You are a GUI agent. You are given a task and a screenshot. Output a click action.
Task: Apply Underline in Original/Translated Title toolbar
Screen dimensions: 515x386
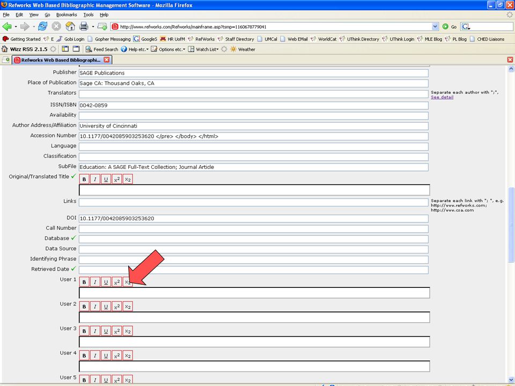click(106, 179)
